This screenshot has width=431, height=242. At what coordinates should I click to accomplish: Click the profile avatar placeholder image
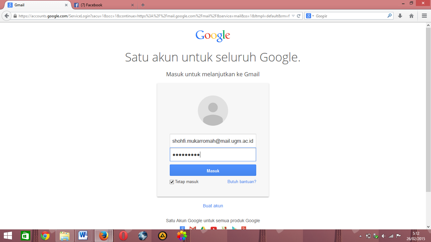click(x=213, y=111)
